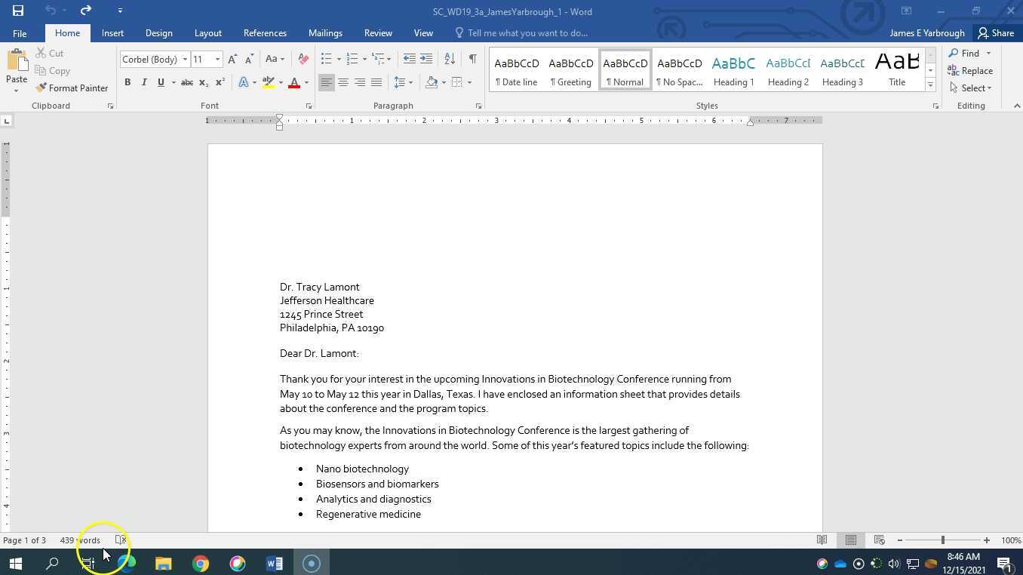Screen dimensions: 1023x575
Task: Click the 439 words count on status bar
Action: point(80,540)
